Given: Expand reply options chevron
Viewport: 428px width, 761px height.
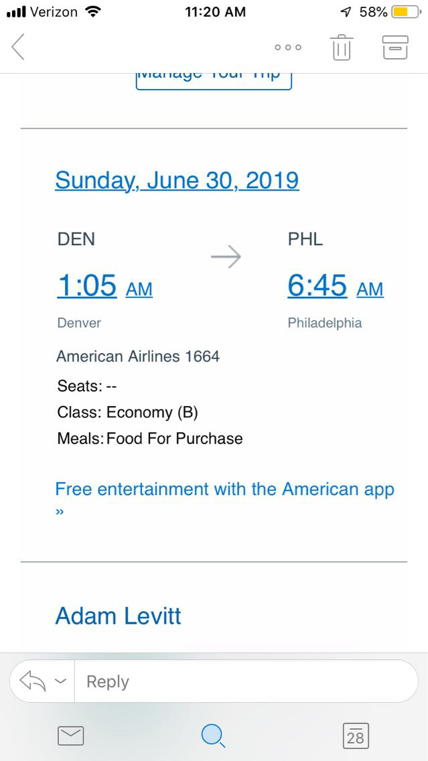Looking at the screenshot, I should (60, 681).
